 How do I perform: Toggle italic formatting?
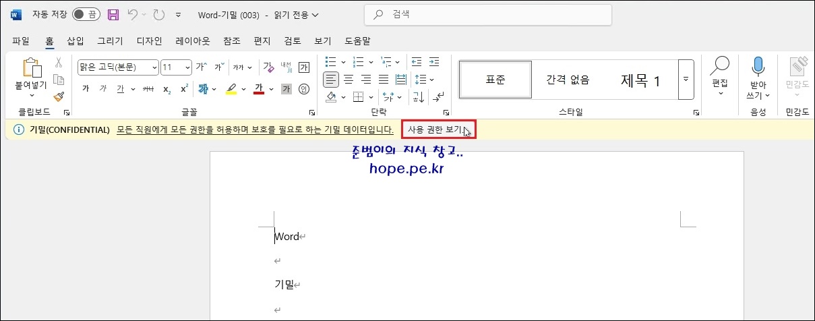103,88
